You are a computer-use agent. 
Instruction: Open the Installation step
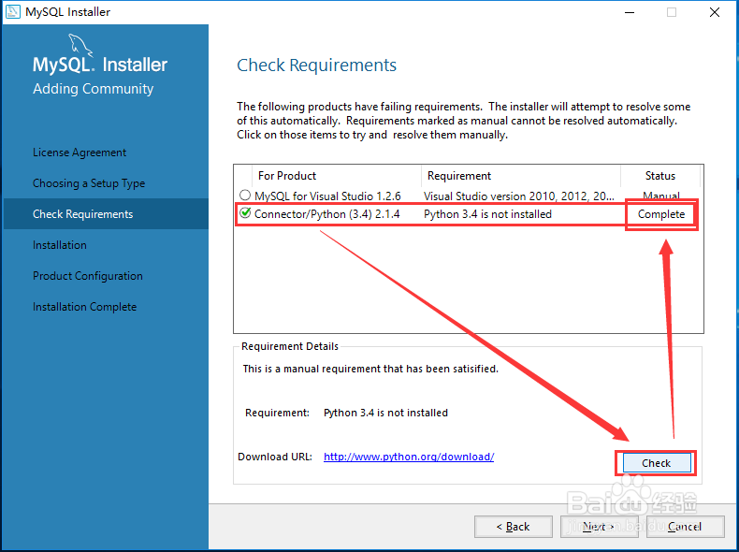[59, 245]
